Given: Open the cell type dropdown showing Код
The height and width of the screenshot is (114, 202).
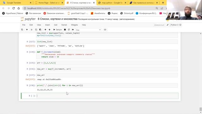Looking at the screenshot, I should [88, 30].
